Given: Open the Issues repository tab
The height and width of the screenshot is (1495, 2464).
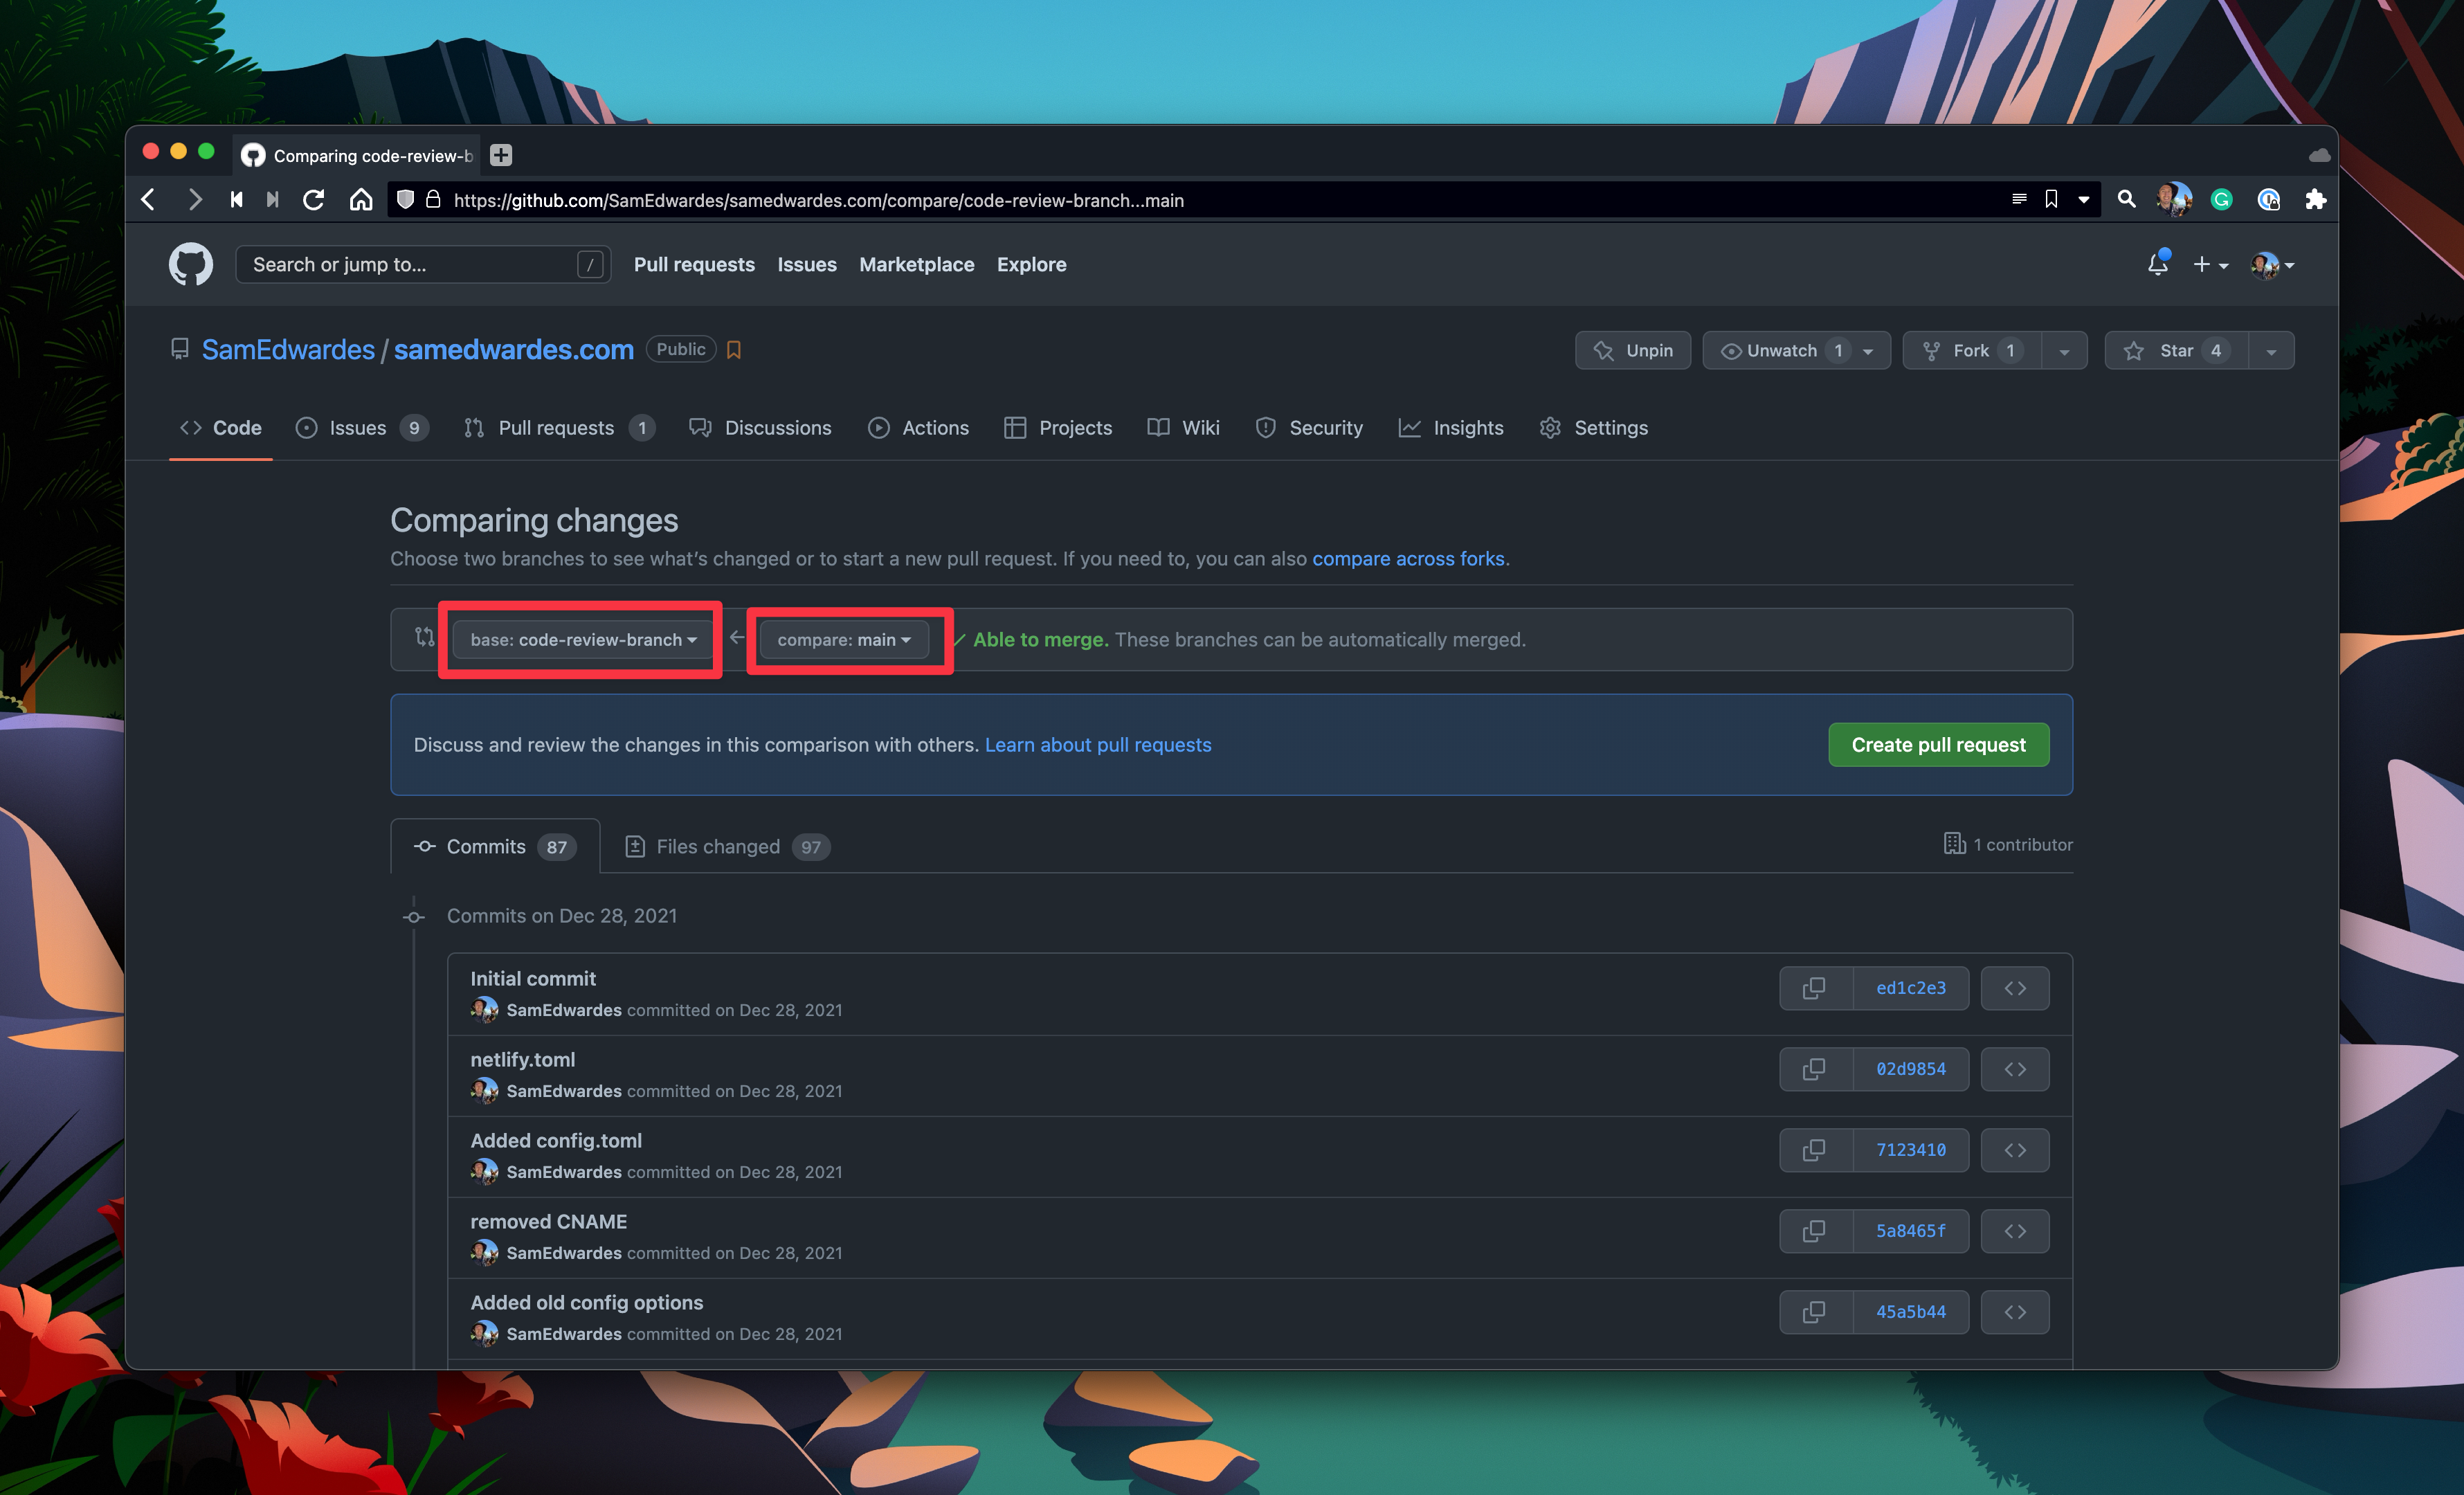Looking at the screenshot, I should [362, 428].
